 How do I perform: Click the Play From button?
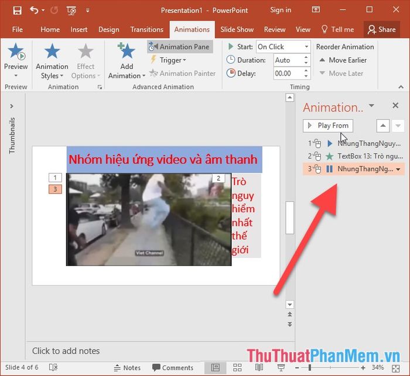tap(328, 126)
